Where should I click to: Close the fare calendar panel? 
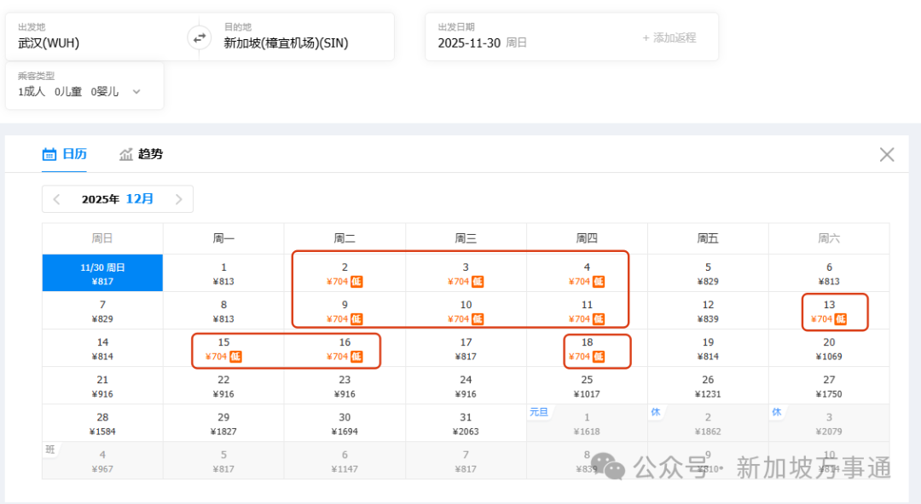click(x=886, y=154)
